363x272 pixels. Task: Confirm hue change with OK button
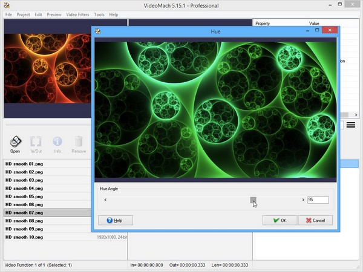point(280,220)
